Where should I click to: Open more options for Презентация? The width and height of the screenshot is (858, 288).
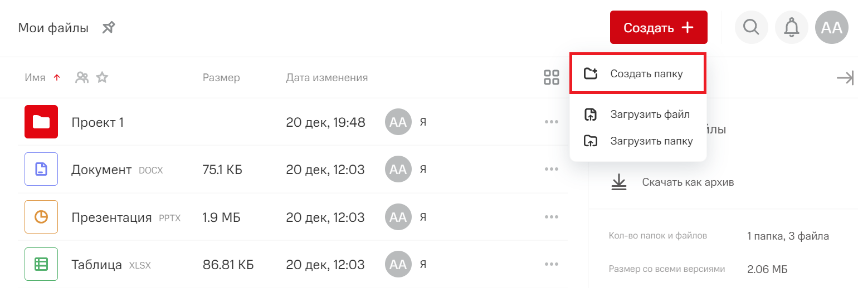click(x=552, y=217)
